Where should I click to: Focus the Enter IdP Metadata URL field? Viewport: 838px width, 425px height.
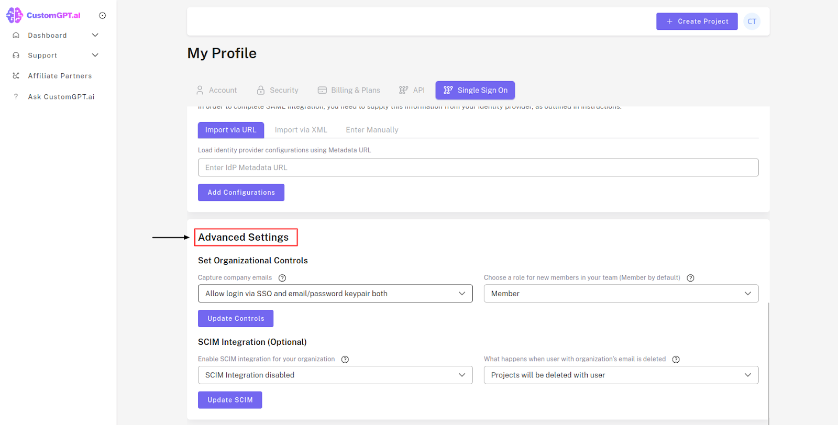pyautogui.click(x=478, y=167)
